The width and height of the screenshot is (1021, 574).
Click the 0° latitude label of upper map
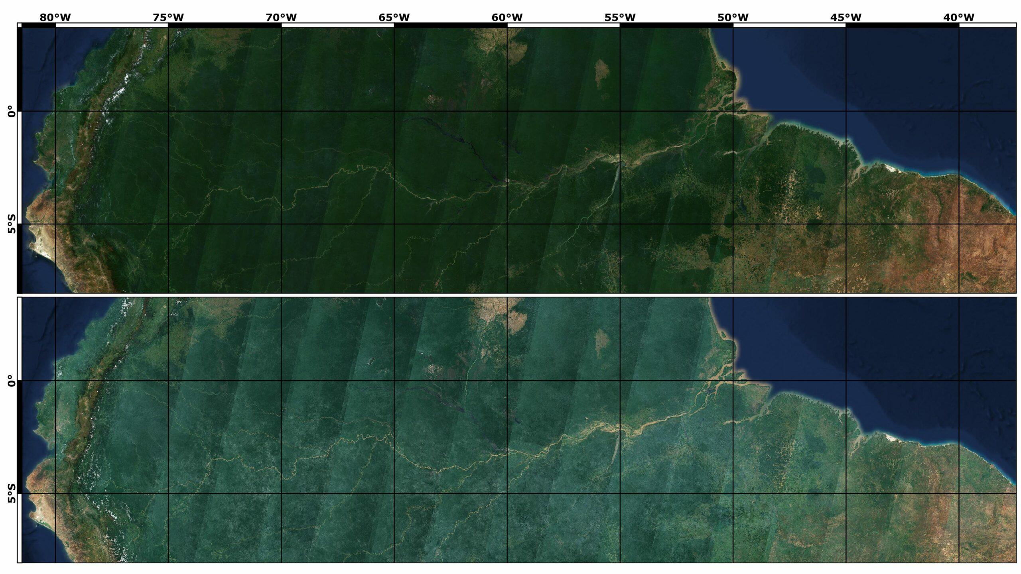(x=12, y=111)
